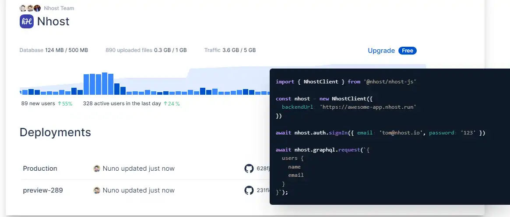This screenshot has height=217, width=510.
Task: Click the 89 new users text
Action: 38,104
